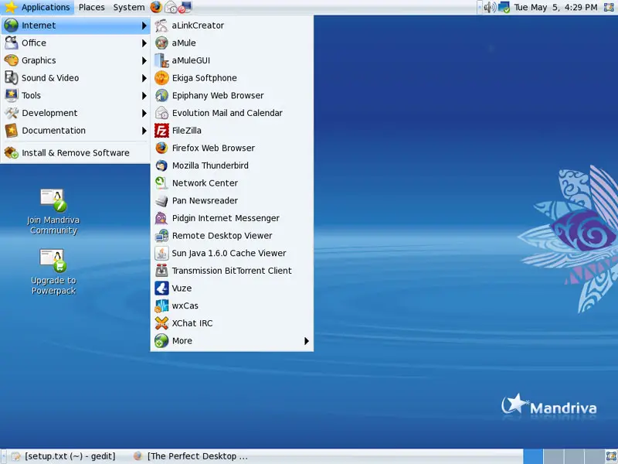
Task: Open aMule from the Internet submenu
Action: [232, 43]
